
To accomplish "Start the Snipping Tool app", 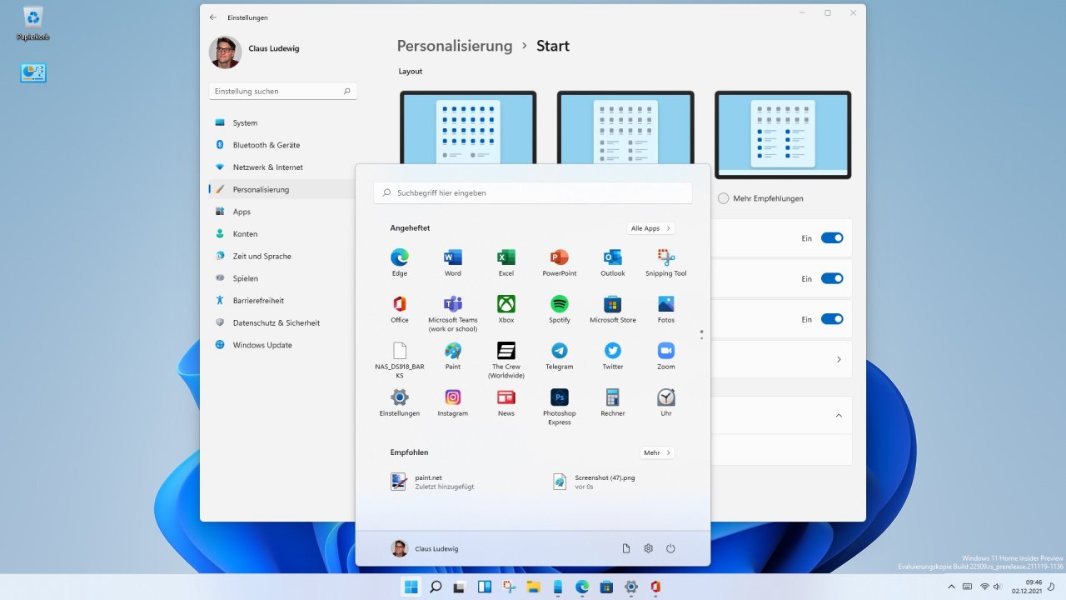I will pyautogui.click(x=666, y=262).
